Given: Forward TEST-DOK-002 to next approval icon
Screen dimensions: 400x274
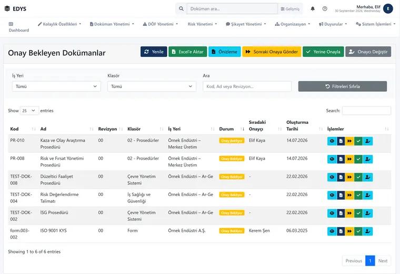Looking at the screenshot, I should point(349,213).
